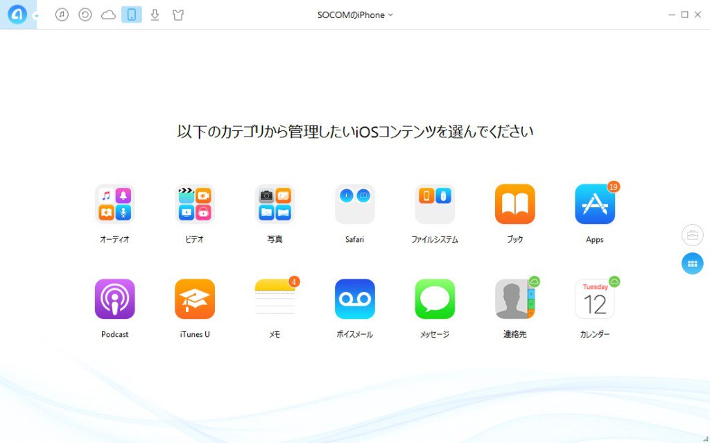Minimize the AnyTrans window
This screenshot has width=710, height=443.
point(671,15)
